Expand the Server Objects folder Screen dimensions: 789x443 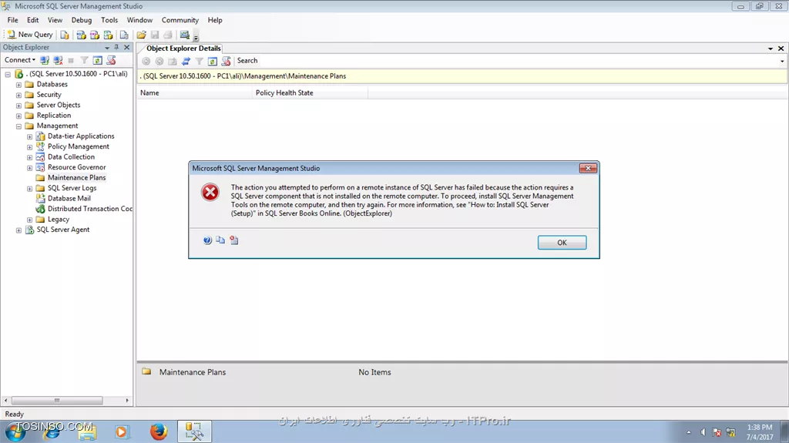18,106
